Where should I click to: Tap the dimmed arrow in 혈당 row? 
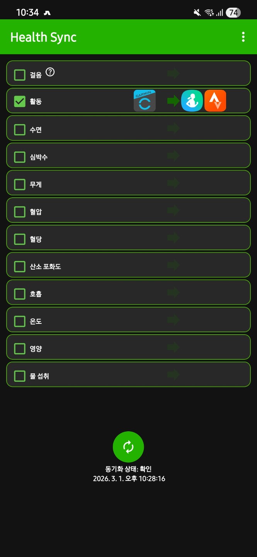coord(173,237)
